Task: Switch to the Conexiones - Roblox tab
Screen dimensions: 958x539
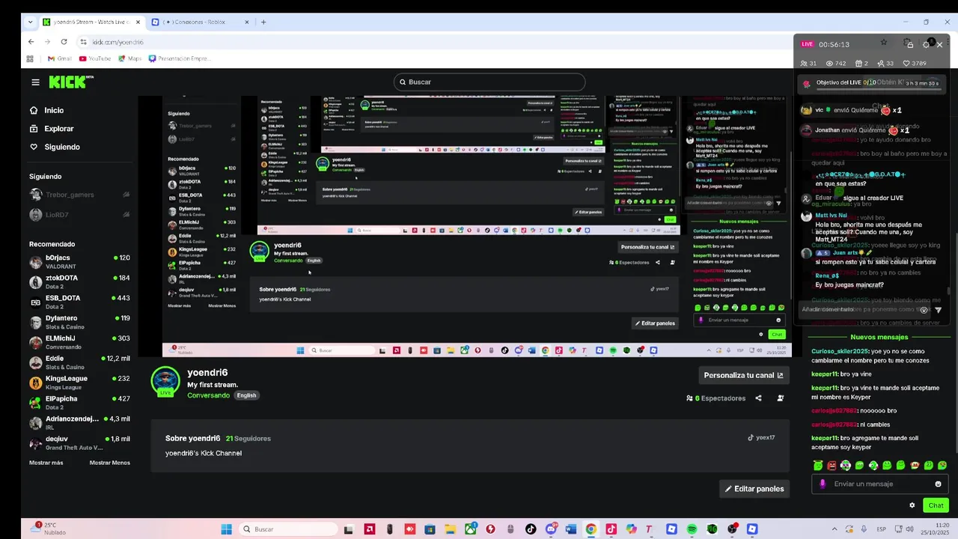Action: click(x=201, y=22)
